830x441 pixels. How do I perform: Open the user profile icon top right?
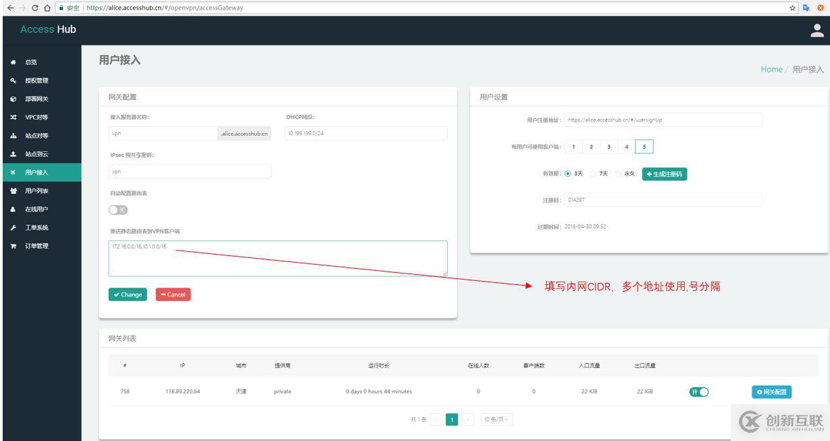click(817, 29)
